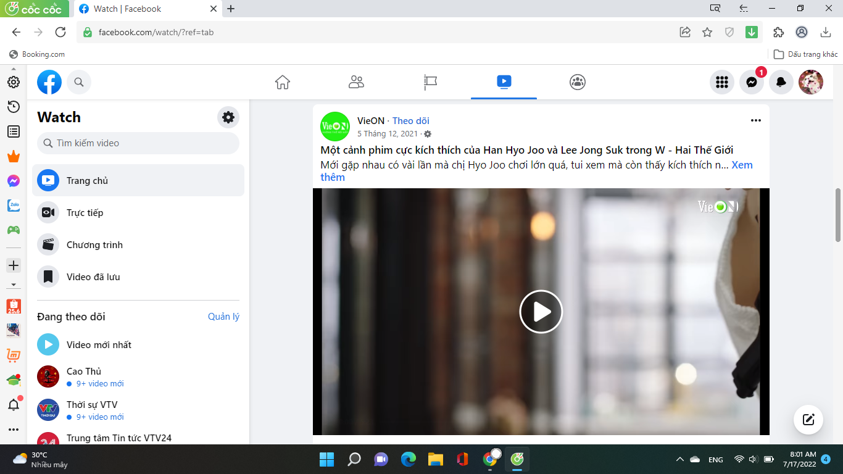843x474 pixels.
Task: Expand hidden system tray icons chevron
Action: (x=679, y=459)
